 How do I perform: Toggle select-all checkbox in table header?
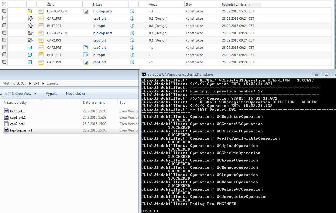point(4,4)
